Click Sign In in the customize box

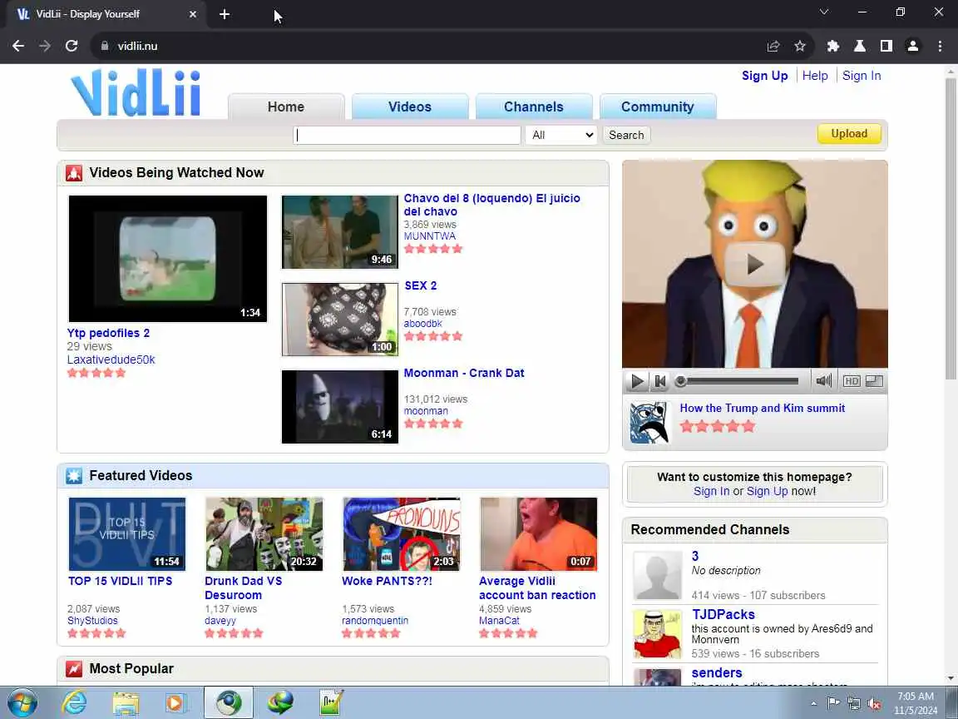(711, 491)
